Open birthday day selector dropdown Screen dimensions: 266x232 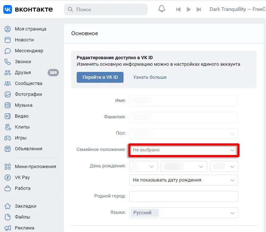[x=143, y=166]
